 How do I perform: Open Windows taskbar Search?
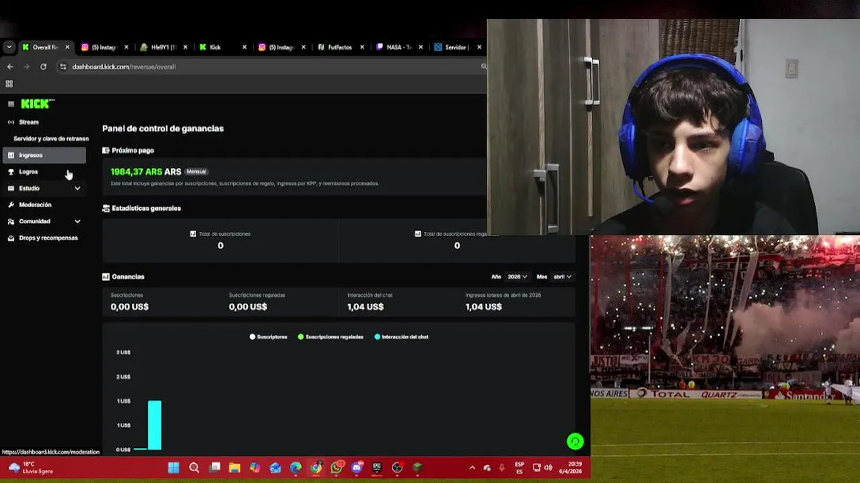coord(194,468)
